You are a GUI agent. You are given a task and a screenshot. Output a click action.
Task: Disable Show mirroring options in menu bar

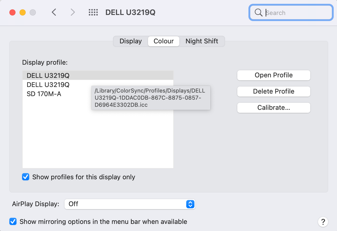click(13, 221)
